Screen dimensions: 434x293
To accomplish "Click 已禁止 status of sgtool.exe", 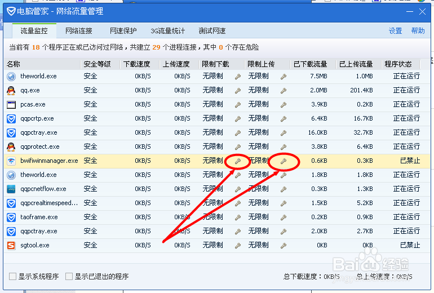I will point(410,245).
